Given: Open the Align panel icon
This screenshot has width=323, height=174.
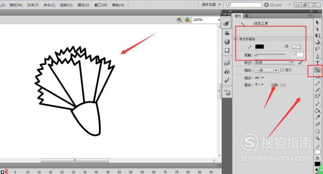Looking at the screenshot, I should click(227, 33).
